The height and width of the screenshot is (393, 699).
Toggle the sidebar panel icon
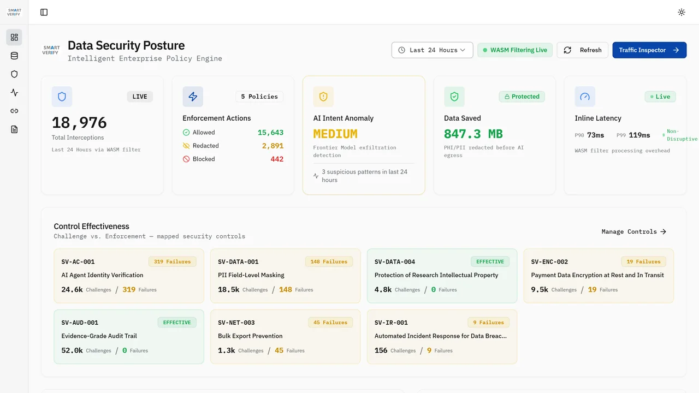44,12
